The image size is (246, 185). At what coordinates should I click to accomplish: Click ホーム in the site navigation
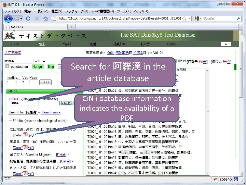(14, 44)
